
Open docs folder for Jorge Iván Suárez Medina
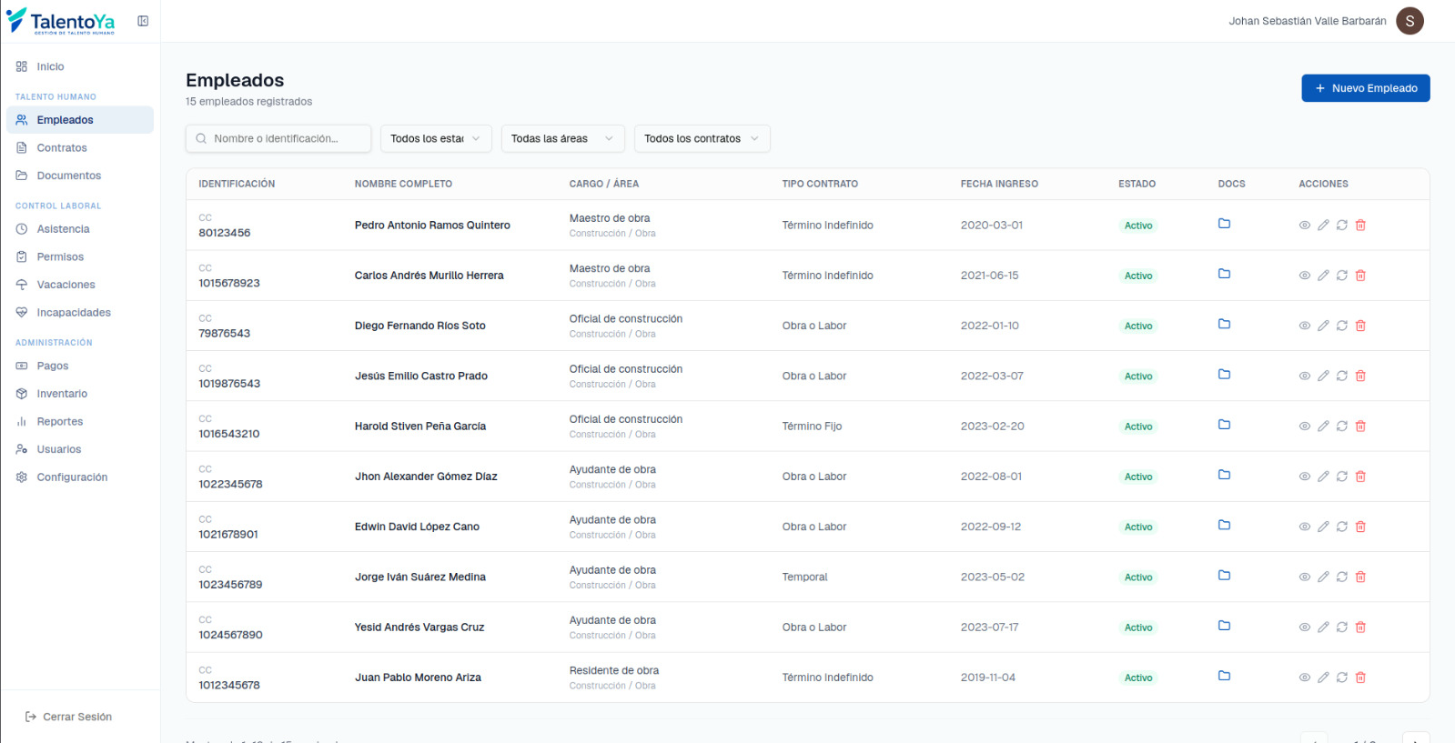(x=1224, y=576)
